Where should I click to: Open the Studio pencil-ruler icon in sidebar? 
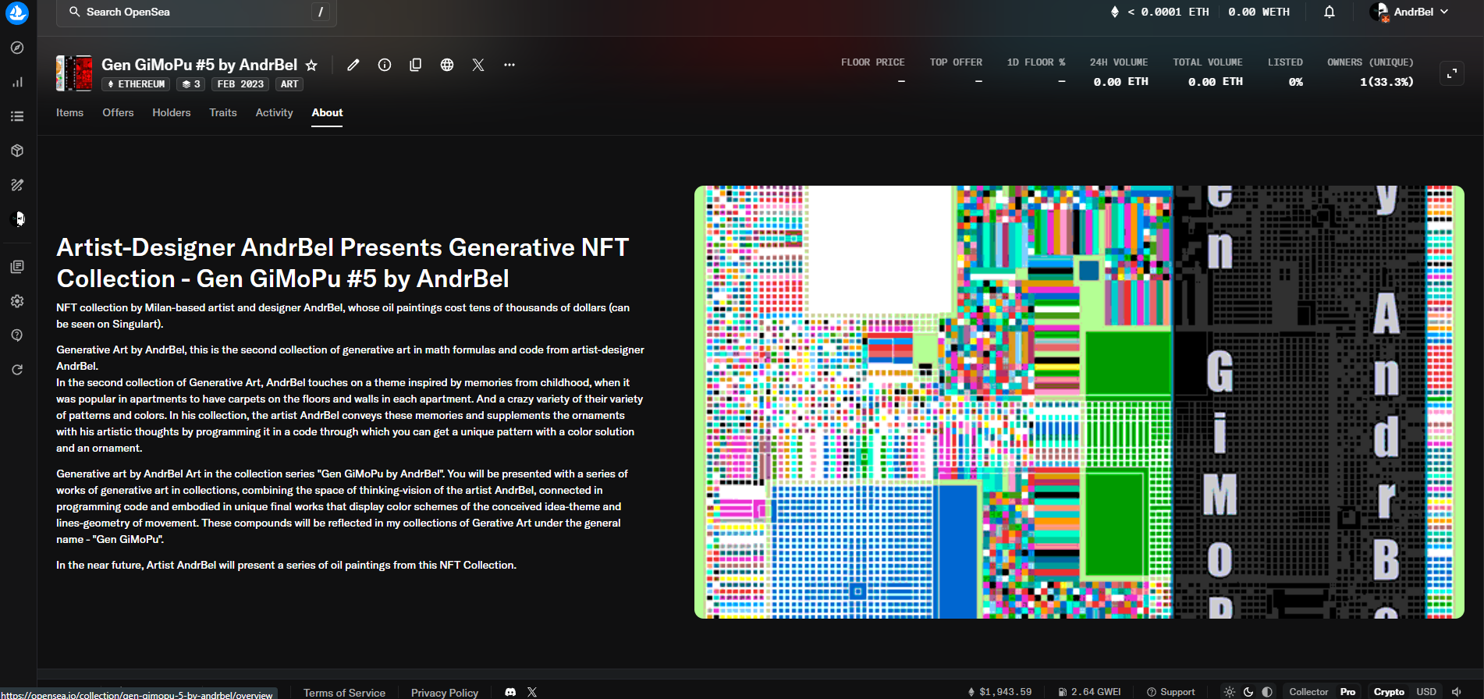pyautogui.click(x=17, y=185)
